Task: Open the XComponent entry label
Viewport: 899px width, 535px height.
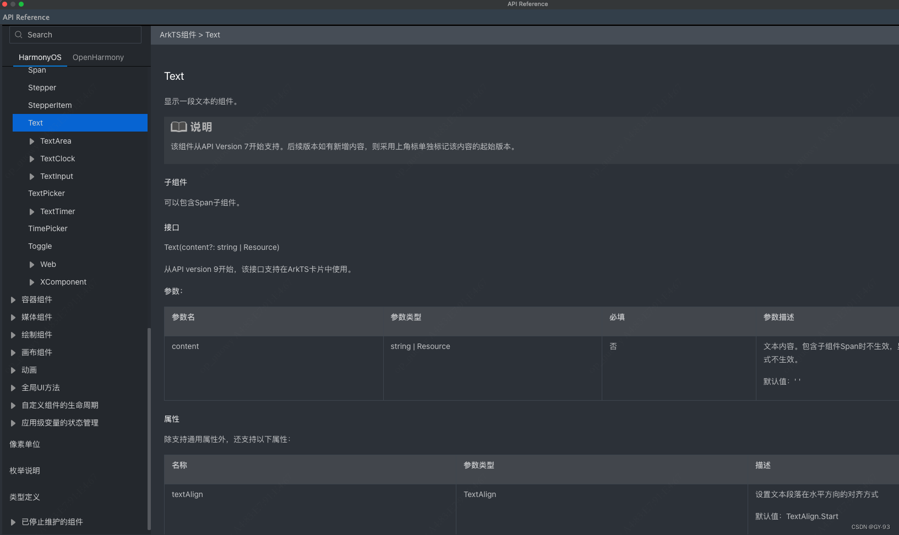Action: [63, 282]
